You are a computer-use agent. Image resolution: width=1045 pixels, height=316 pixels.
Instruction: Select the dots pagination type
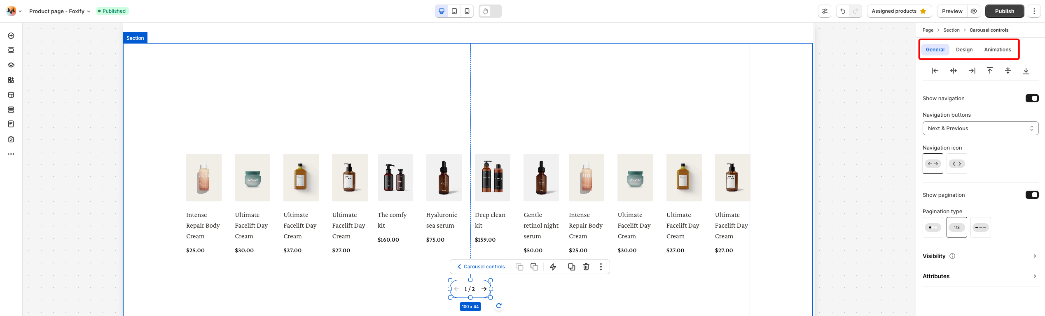tap(933, 227)
